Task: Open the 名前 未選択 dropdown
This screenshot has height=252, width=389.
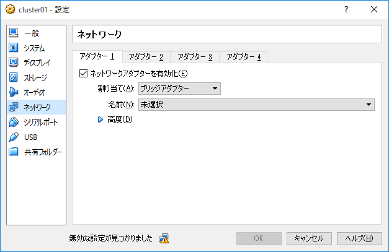Action: tap(256, 105)
